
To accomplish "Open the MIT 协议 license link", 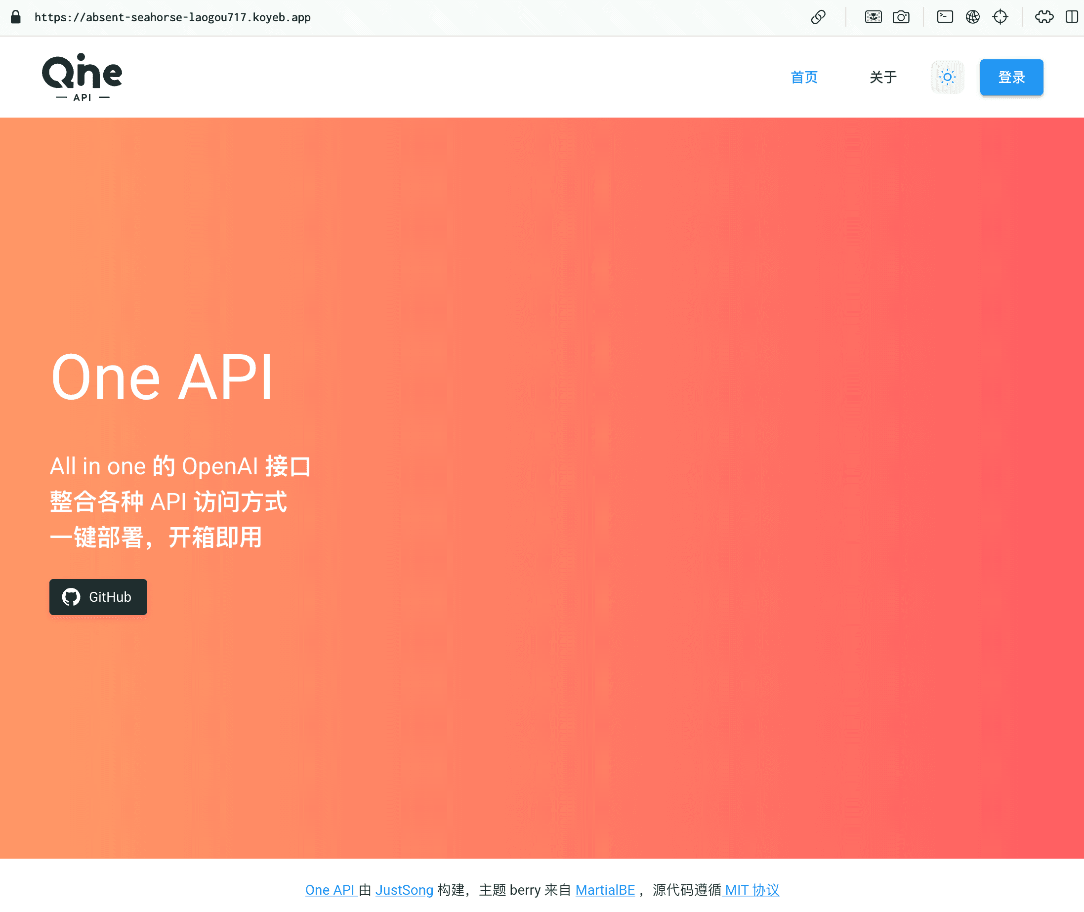I will [x=751, y=890].
